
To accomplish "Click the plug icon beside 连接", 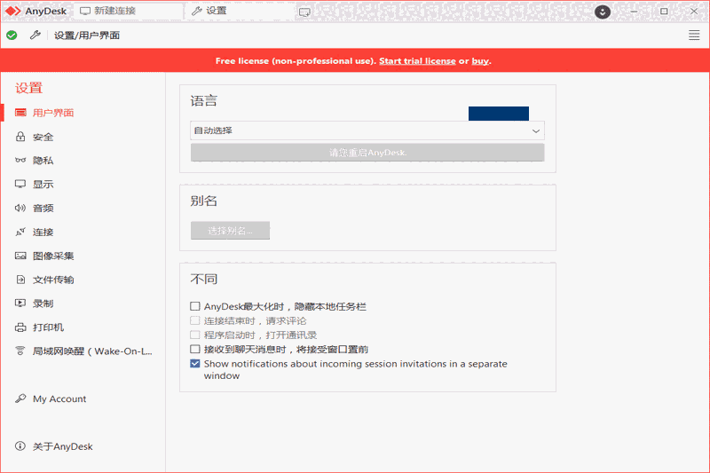I will (x=20, y=232).
